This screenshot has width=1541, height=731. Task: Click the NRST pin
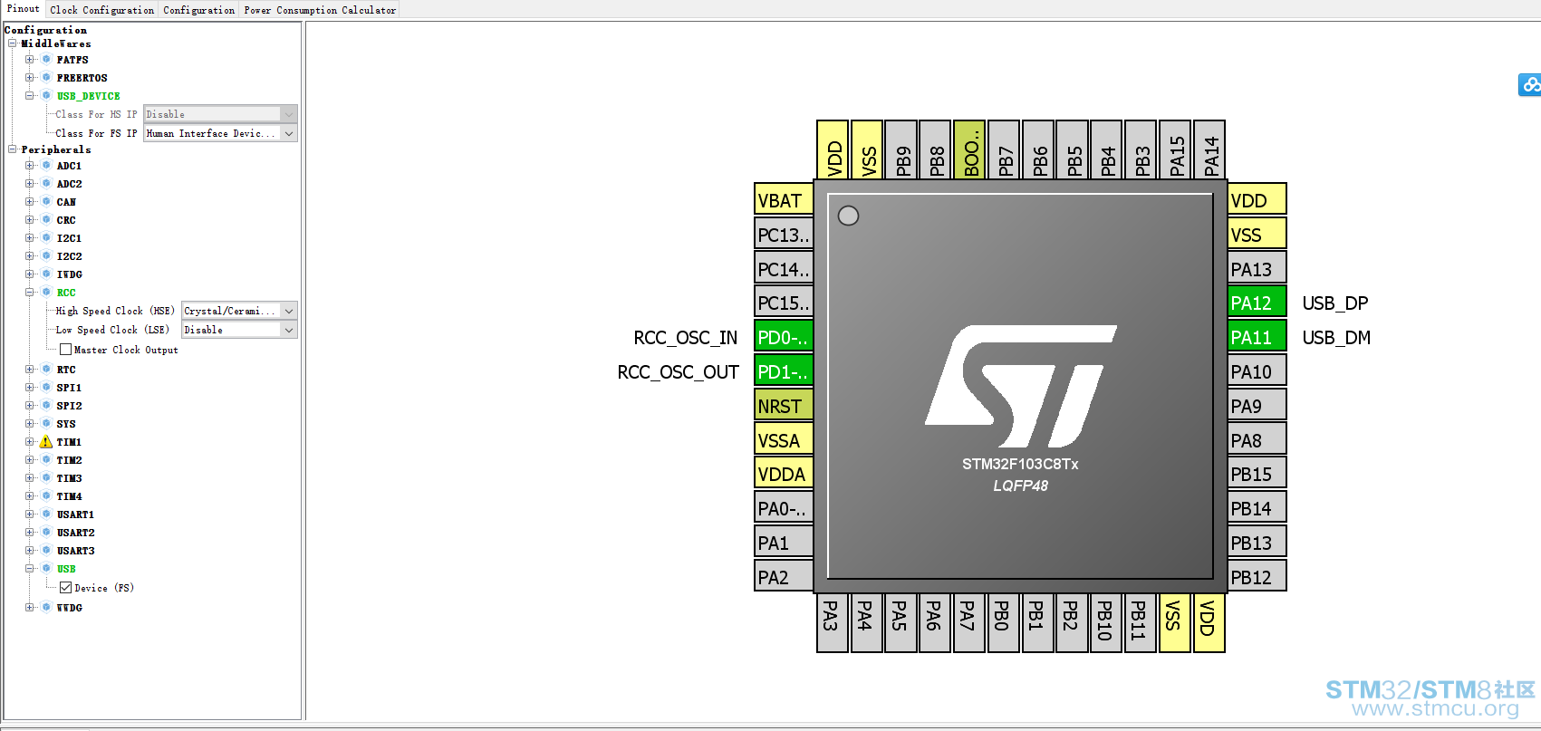pyautogui.click(x=784, y=406)
